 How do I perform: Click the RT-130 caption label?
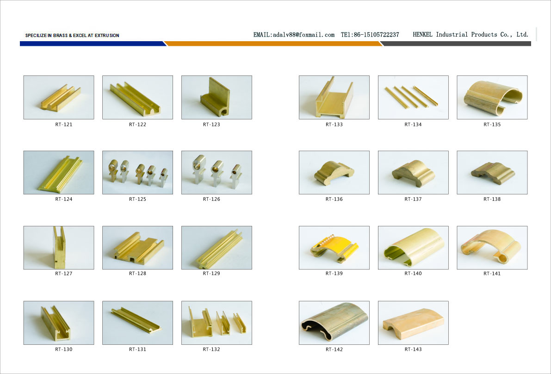[x=63, y=349]
